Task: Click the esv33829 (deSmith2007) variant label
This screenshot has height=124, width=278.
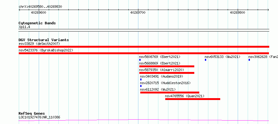Action: pyautogui.click(x=39, y=44)
